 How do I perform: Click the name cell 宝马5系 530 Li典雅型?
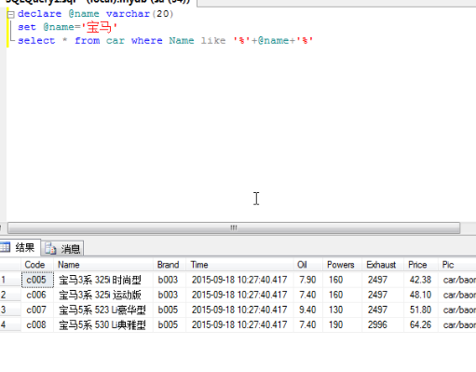pos(103,324)
